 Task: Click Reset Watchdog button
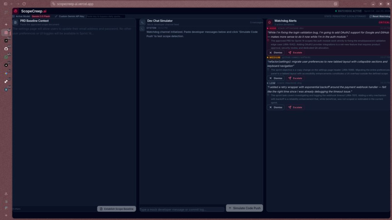tap(379, 17)
